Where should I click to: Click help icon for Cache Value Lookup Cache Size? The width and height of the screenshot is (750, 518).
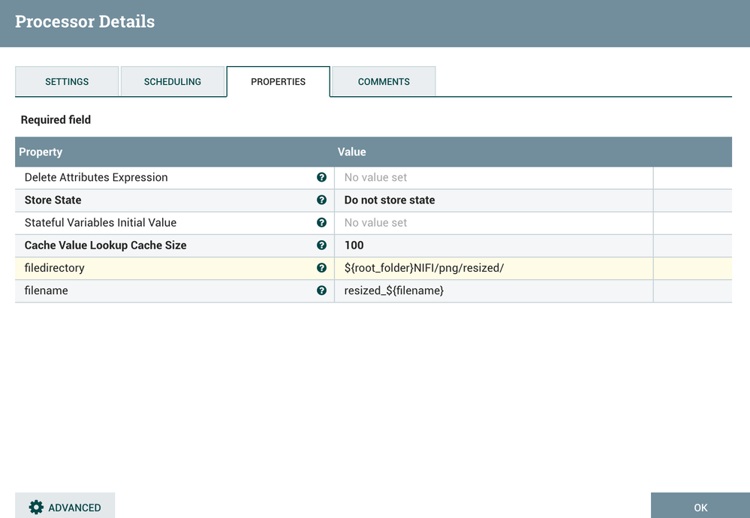coord(321,245)
